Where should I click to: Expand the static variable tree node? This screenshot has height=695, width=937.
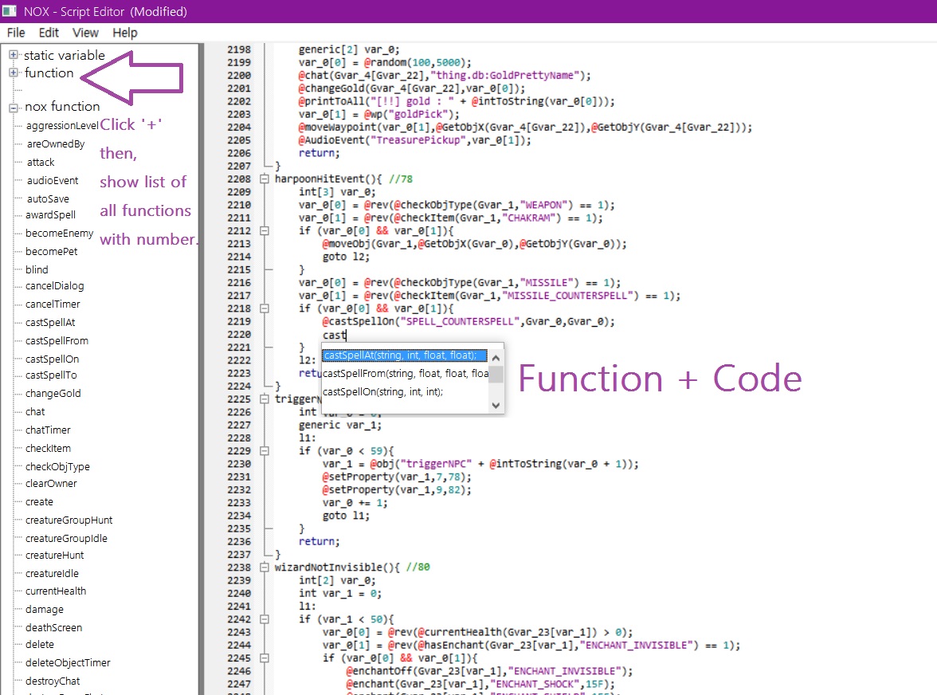pyautogui.click(x=13, y=54)
